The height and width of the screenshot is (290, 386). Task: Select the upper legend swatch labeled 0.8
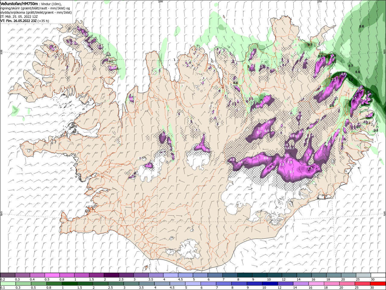67,275
